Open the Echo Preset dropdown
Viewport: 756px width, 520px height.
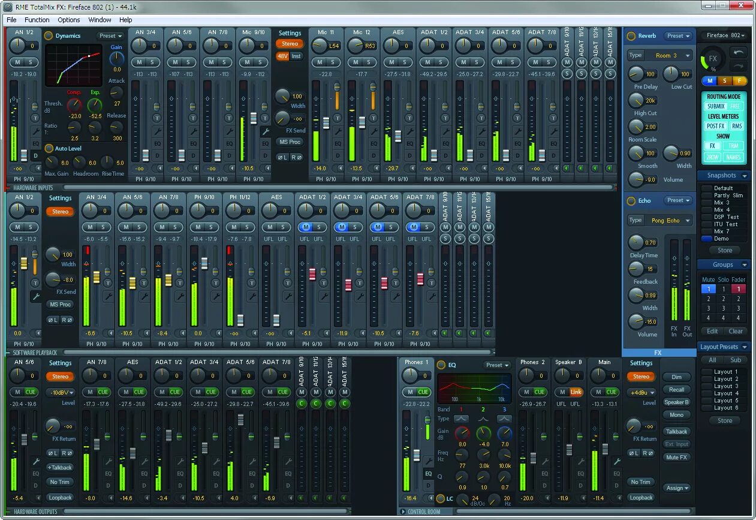679,200
